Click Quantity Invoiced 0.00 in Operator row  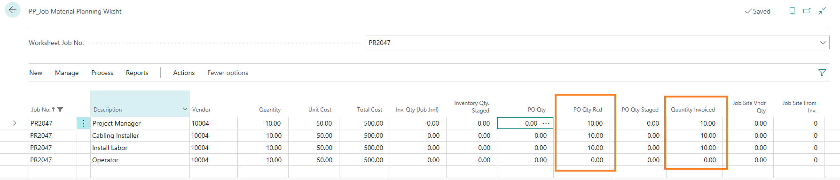point(710,160)
